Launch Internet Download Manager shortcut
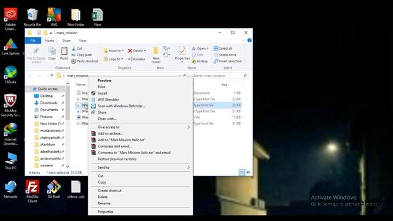This screenshot has width=393, height=221. (x=10, y=134)
